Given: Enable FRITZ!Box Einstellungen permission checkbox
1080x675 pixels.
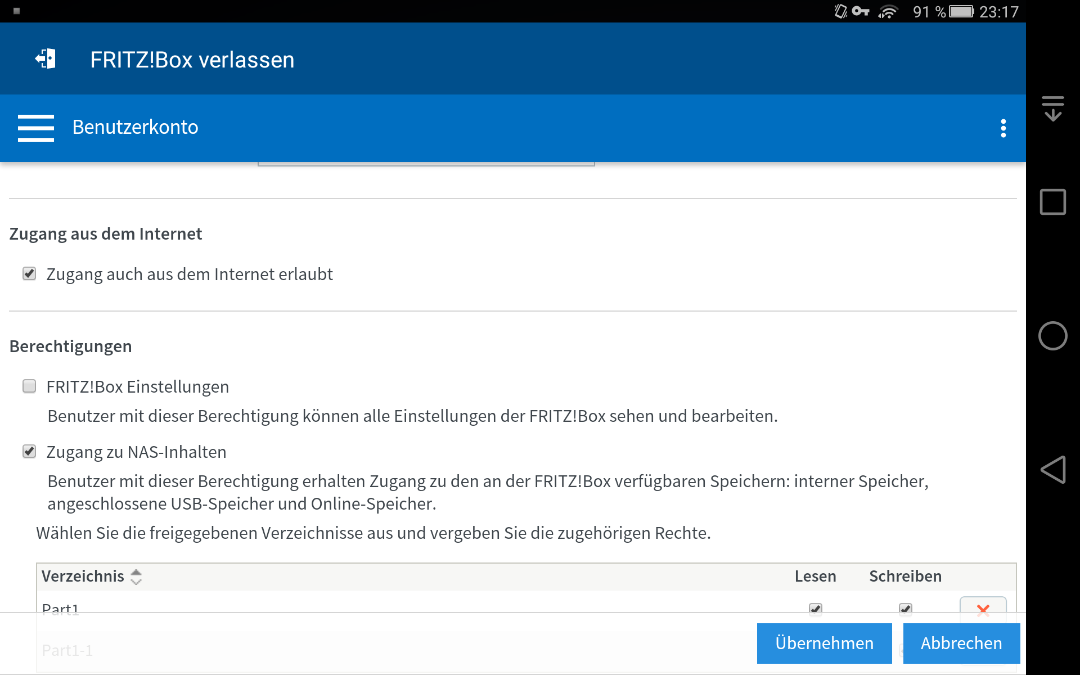Looking at the screenshot, I should (29, 386).
